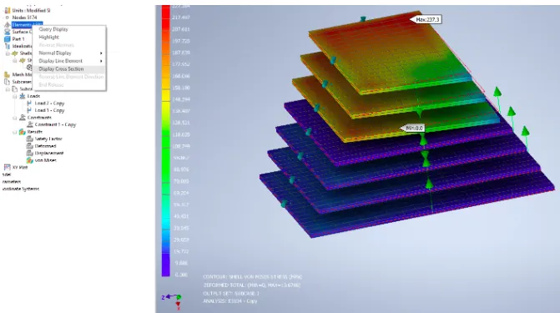
Task: Click the Safety Factor result icon
Action: coord(30,139)
